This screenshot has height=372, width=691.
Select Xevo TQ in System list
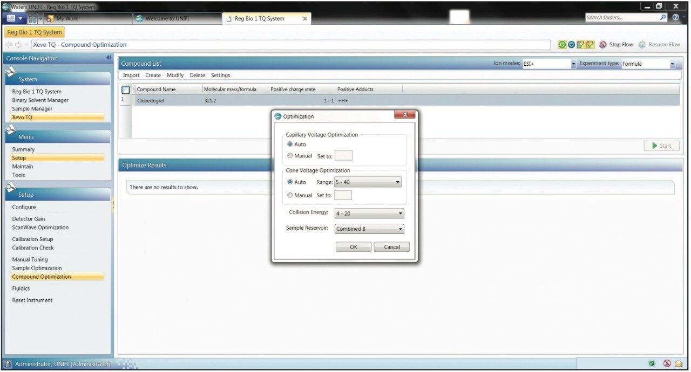click(x=57, y=117)
